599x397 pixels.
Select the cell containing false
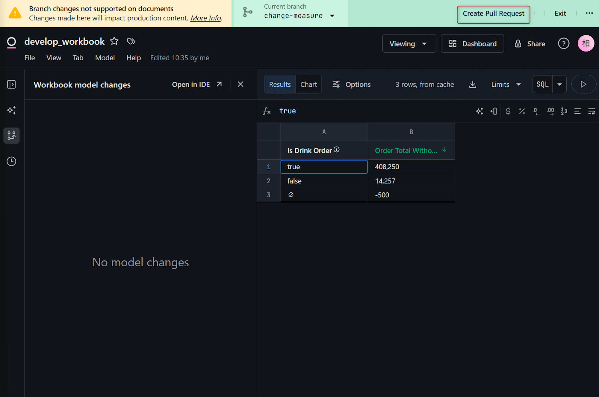[x=324, y=181]
